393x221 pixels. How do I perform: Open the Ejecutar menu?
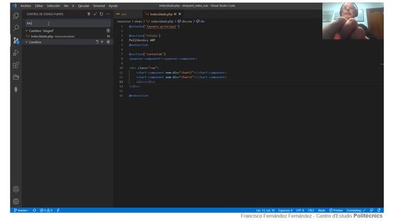pos(84,6)
